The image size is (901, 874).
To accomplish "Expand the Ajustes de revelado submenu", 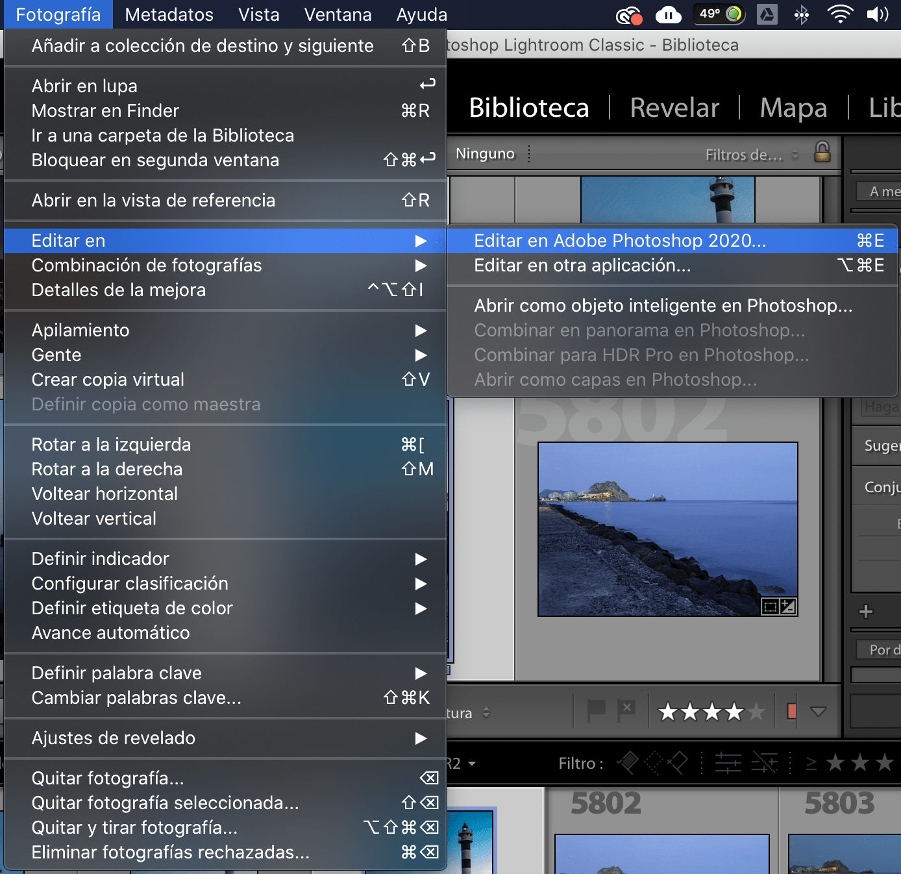I will click(225, 738).
